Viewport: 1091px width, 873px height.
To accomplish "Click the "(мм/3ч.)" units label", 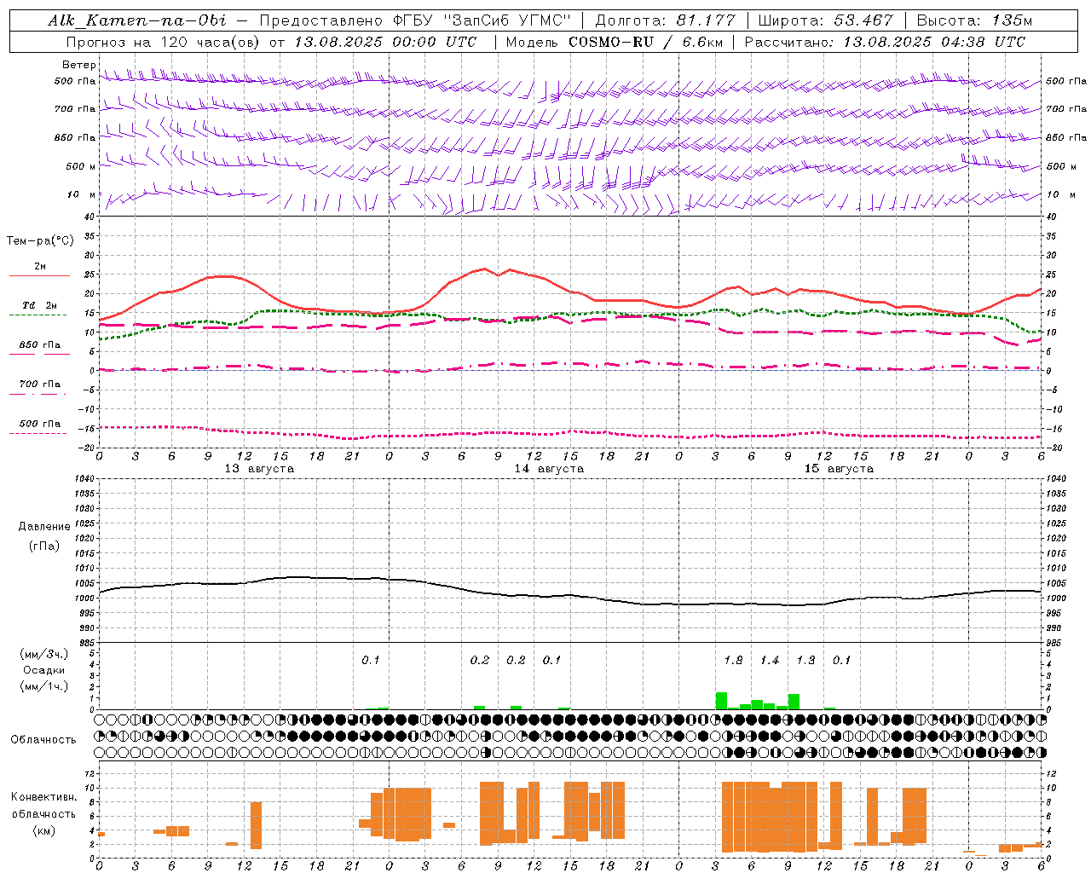I will tap(44, 654).
